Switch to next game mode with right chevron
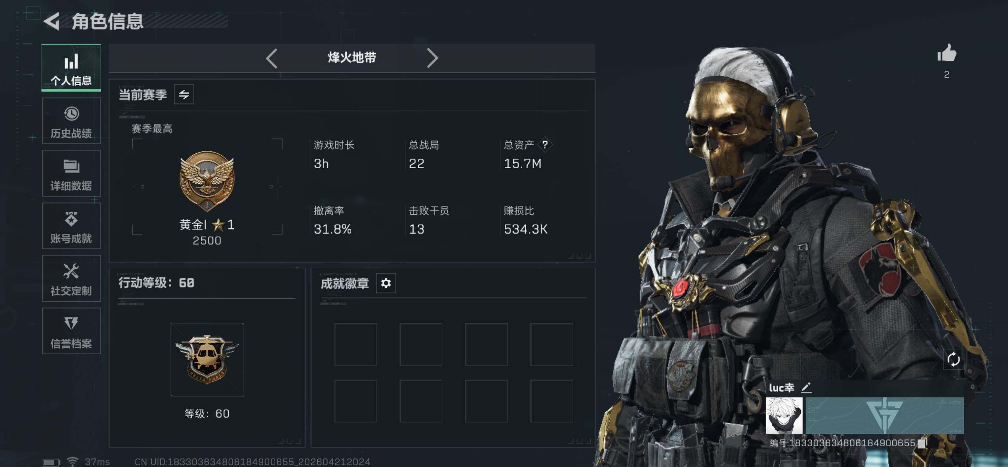The width and height of the screenshot is (1008, 467). [432, 58]
